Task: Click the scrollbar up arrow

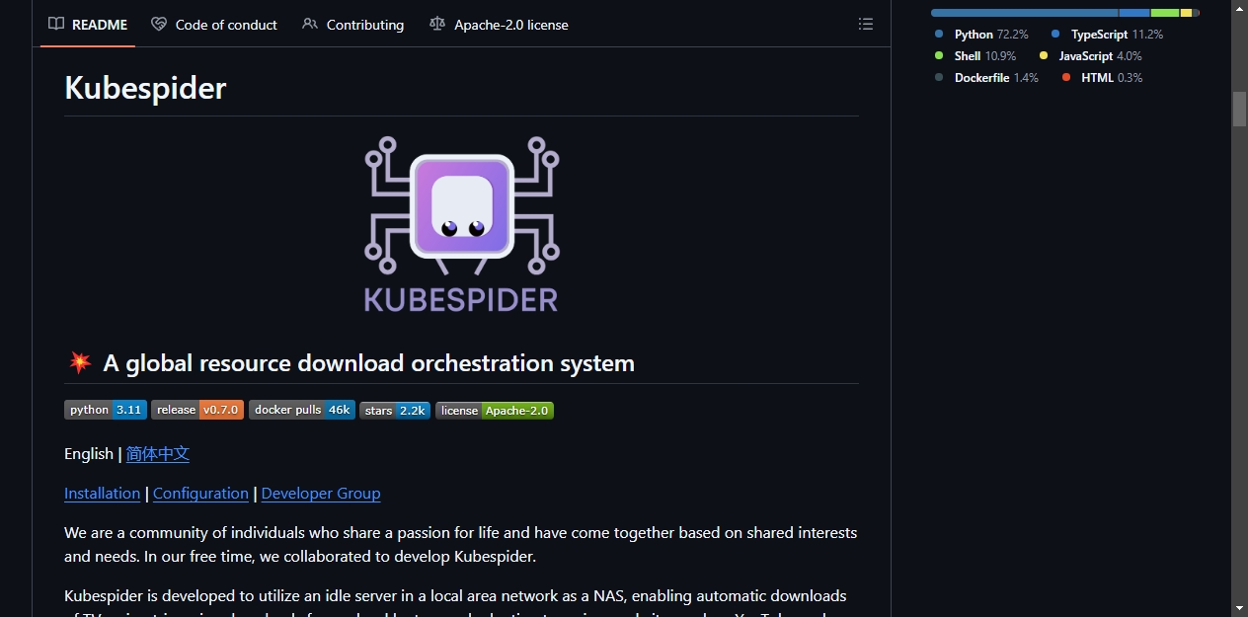Action: pos(1239,8)
